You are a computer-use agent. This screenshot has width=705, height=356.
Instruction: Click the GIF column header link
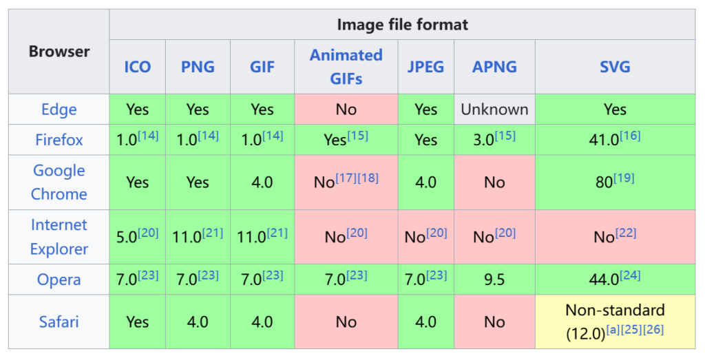(x=262, y=67)
